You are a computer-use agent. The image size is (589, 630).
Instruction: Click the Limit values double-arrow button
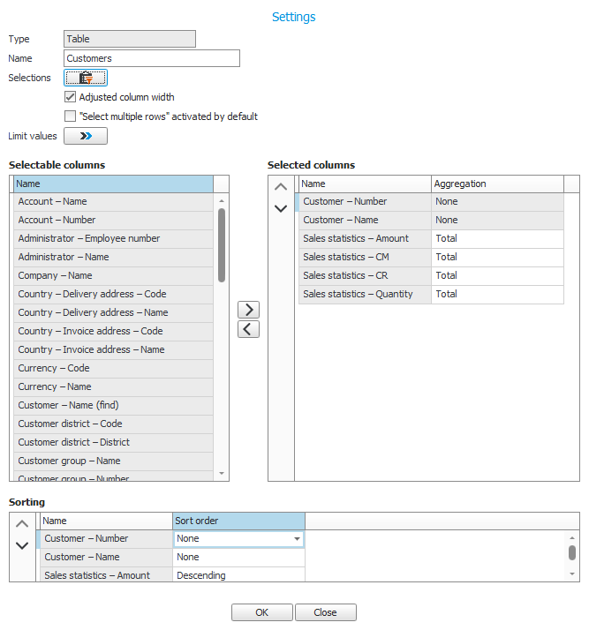86,136
